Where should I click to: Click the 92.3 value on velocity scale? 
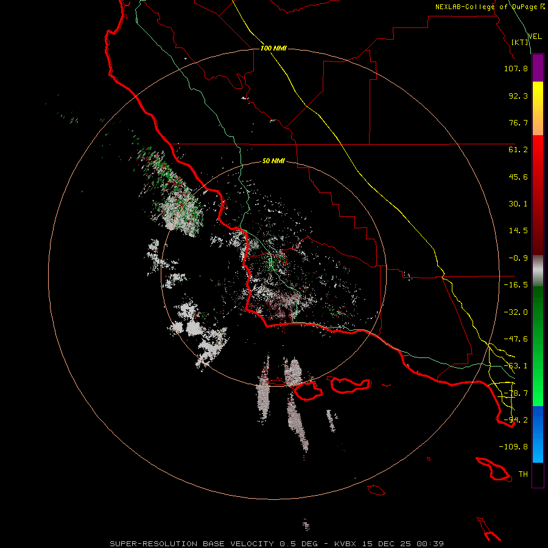[518, 96]
